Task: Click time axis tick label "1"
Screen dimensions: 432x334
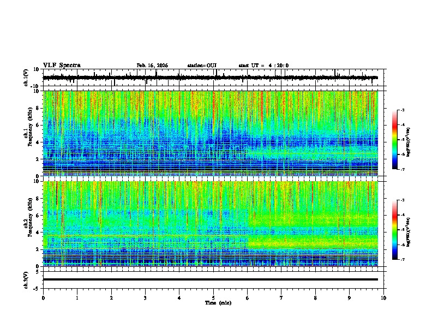Action: (77, 298)
